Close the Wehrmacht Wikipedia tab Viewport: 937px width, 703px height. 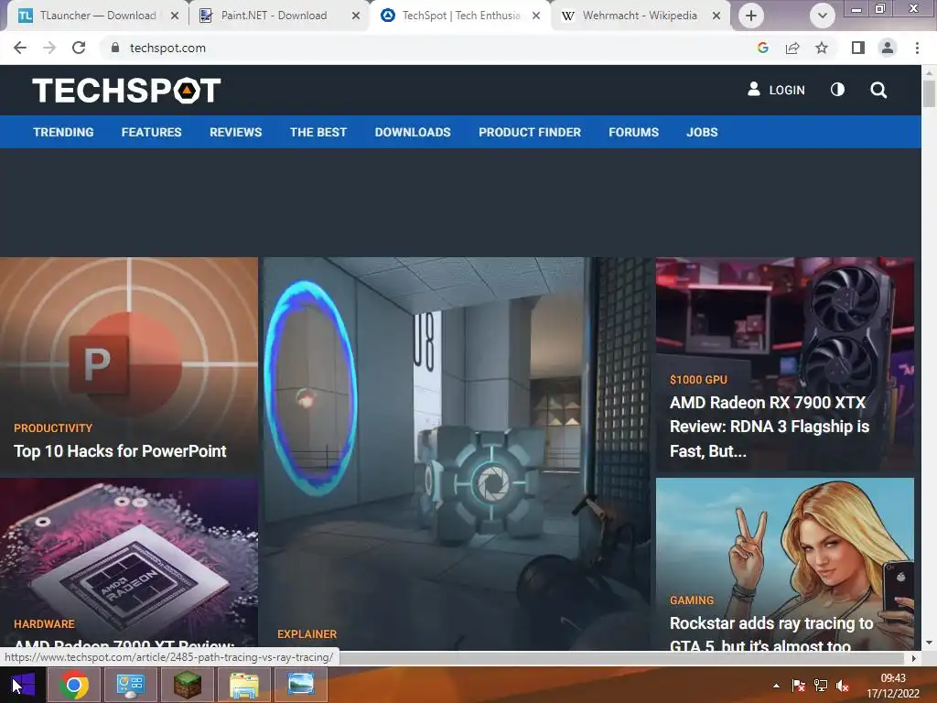point(716,16)
